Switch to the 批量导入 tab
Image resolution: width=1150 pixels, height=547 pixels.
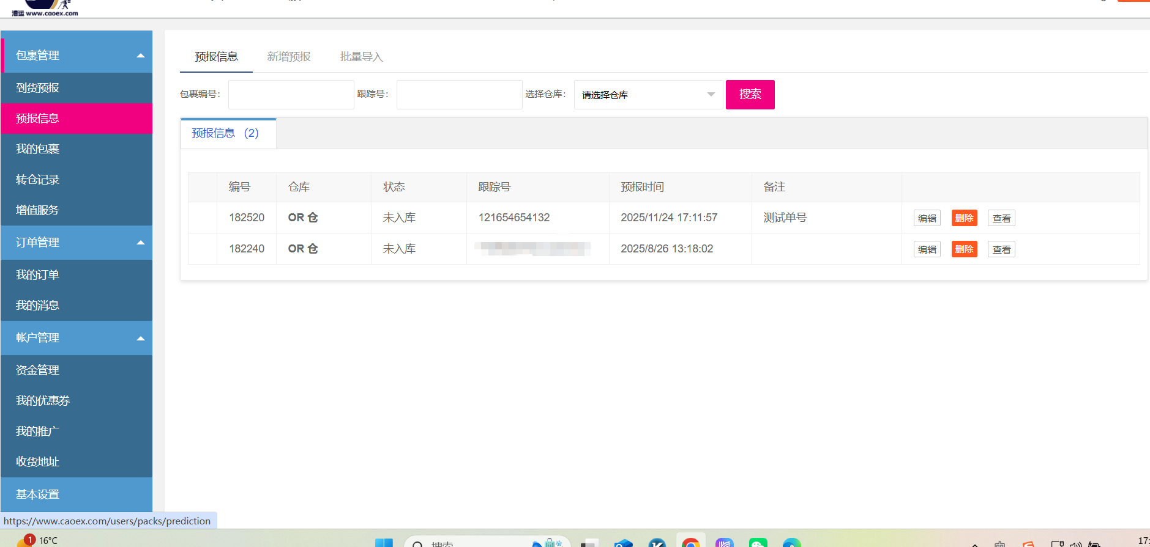point(361,57)
